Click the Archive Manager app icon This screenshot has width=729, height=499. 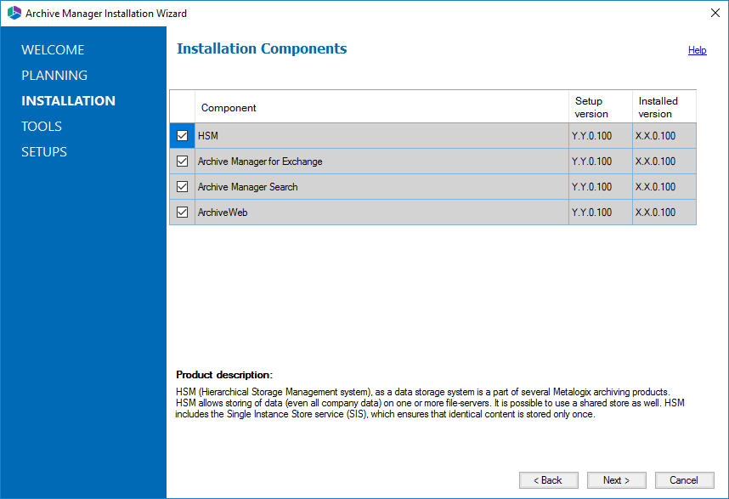click(14, 14)
